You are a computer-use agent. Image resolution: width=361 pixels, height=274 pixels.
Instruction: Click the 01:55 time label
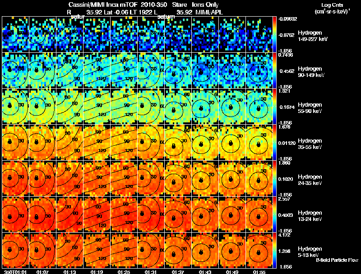(259, 272)
